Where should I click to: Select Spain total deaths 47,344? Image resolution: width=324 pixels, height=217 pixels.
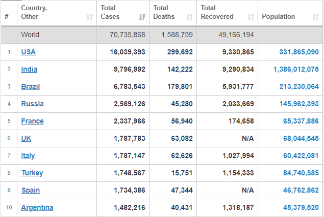tap(182, 190)
